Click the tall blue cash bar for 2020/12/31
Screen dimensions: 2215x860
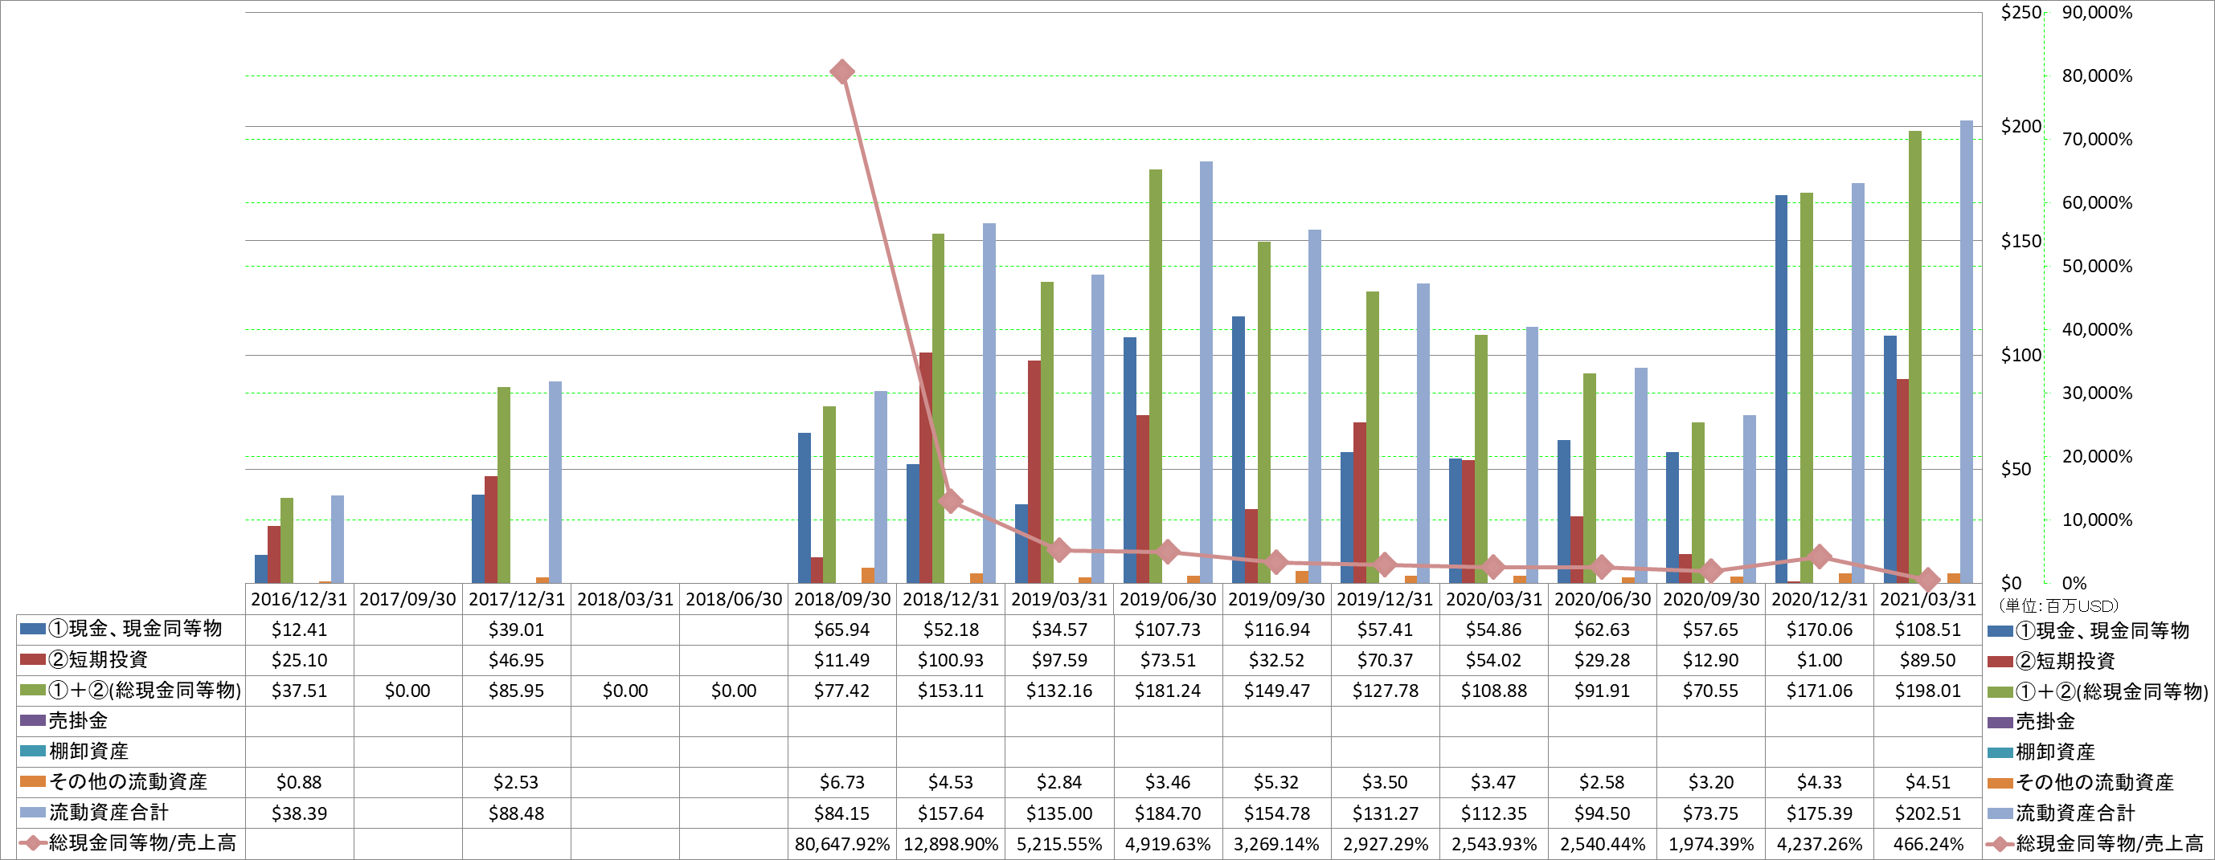[x=1781, y=389]
